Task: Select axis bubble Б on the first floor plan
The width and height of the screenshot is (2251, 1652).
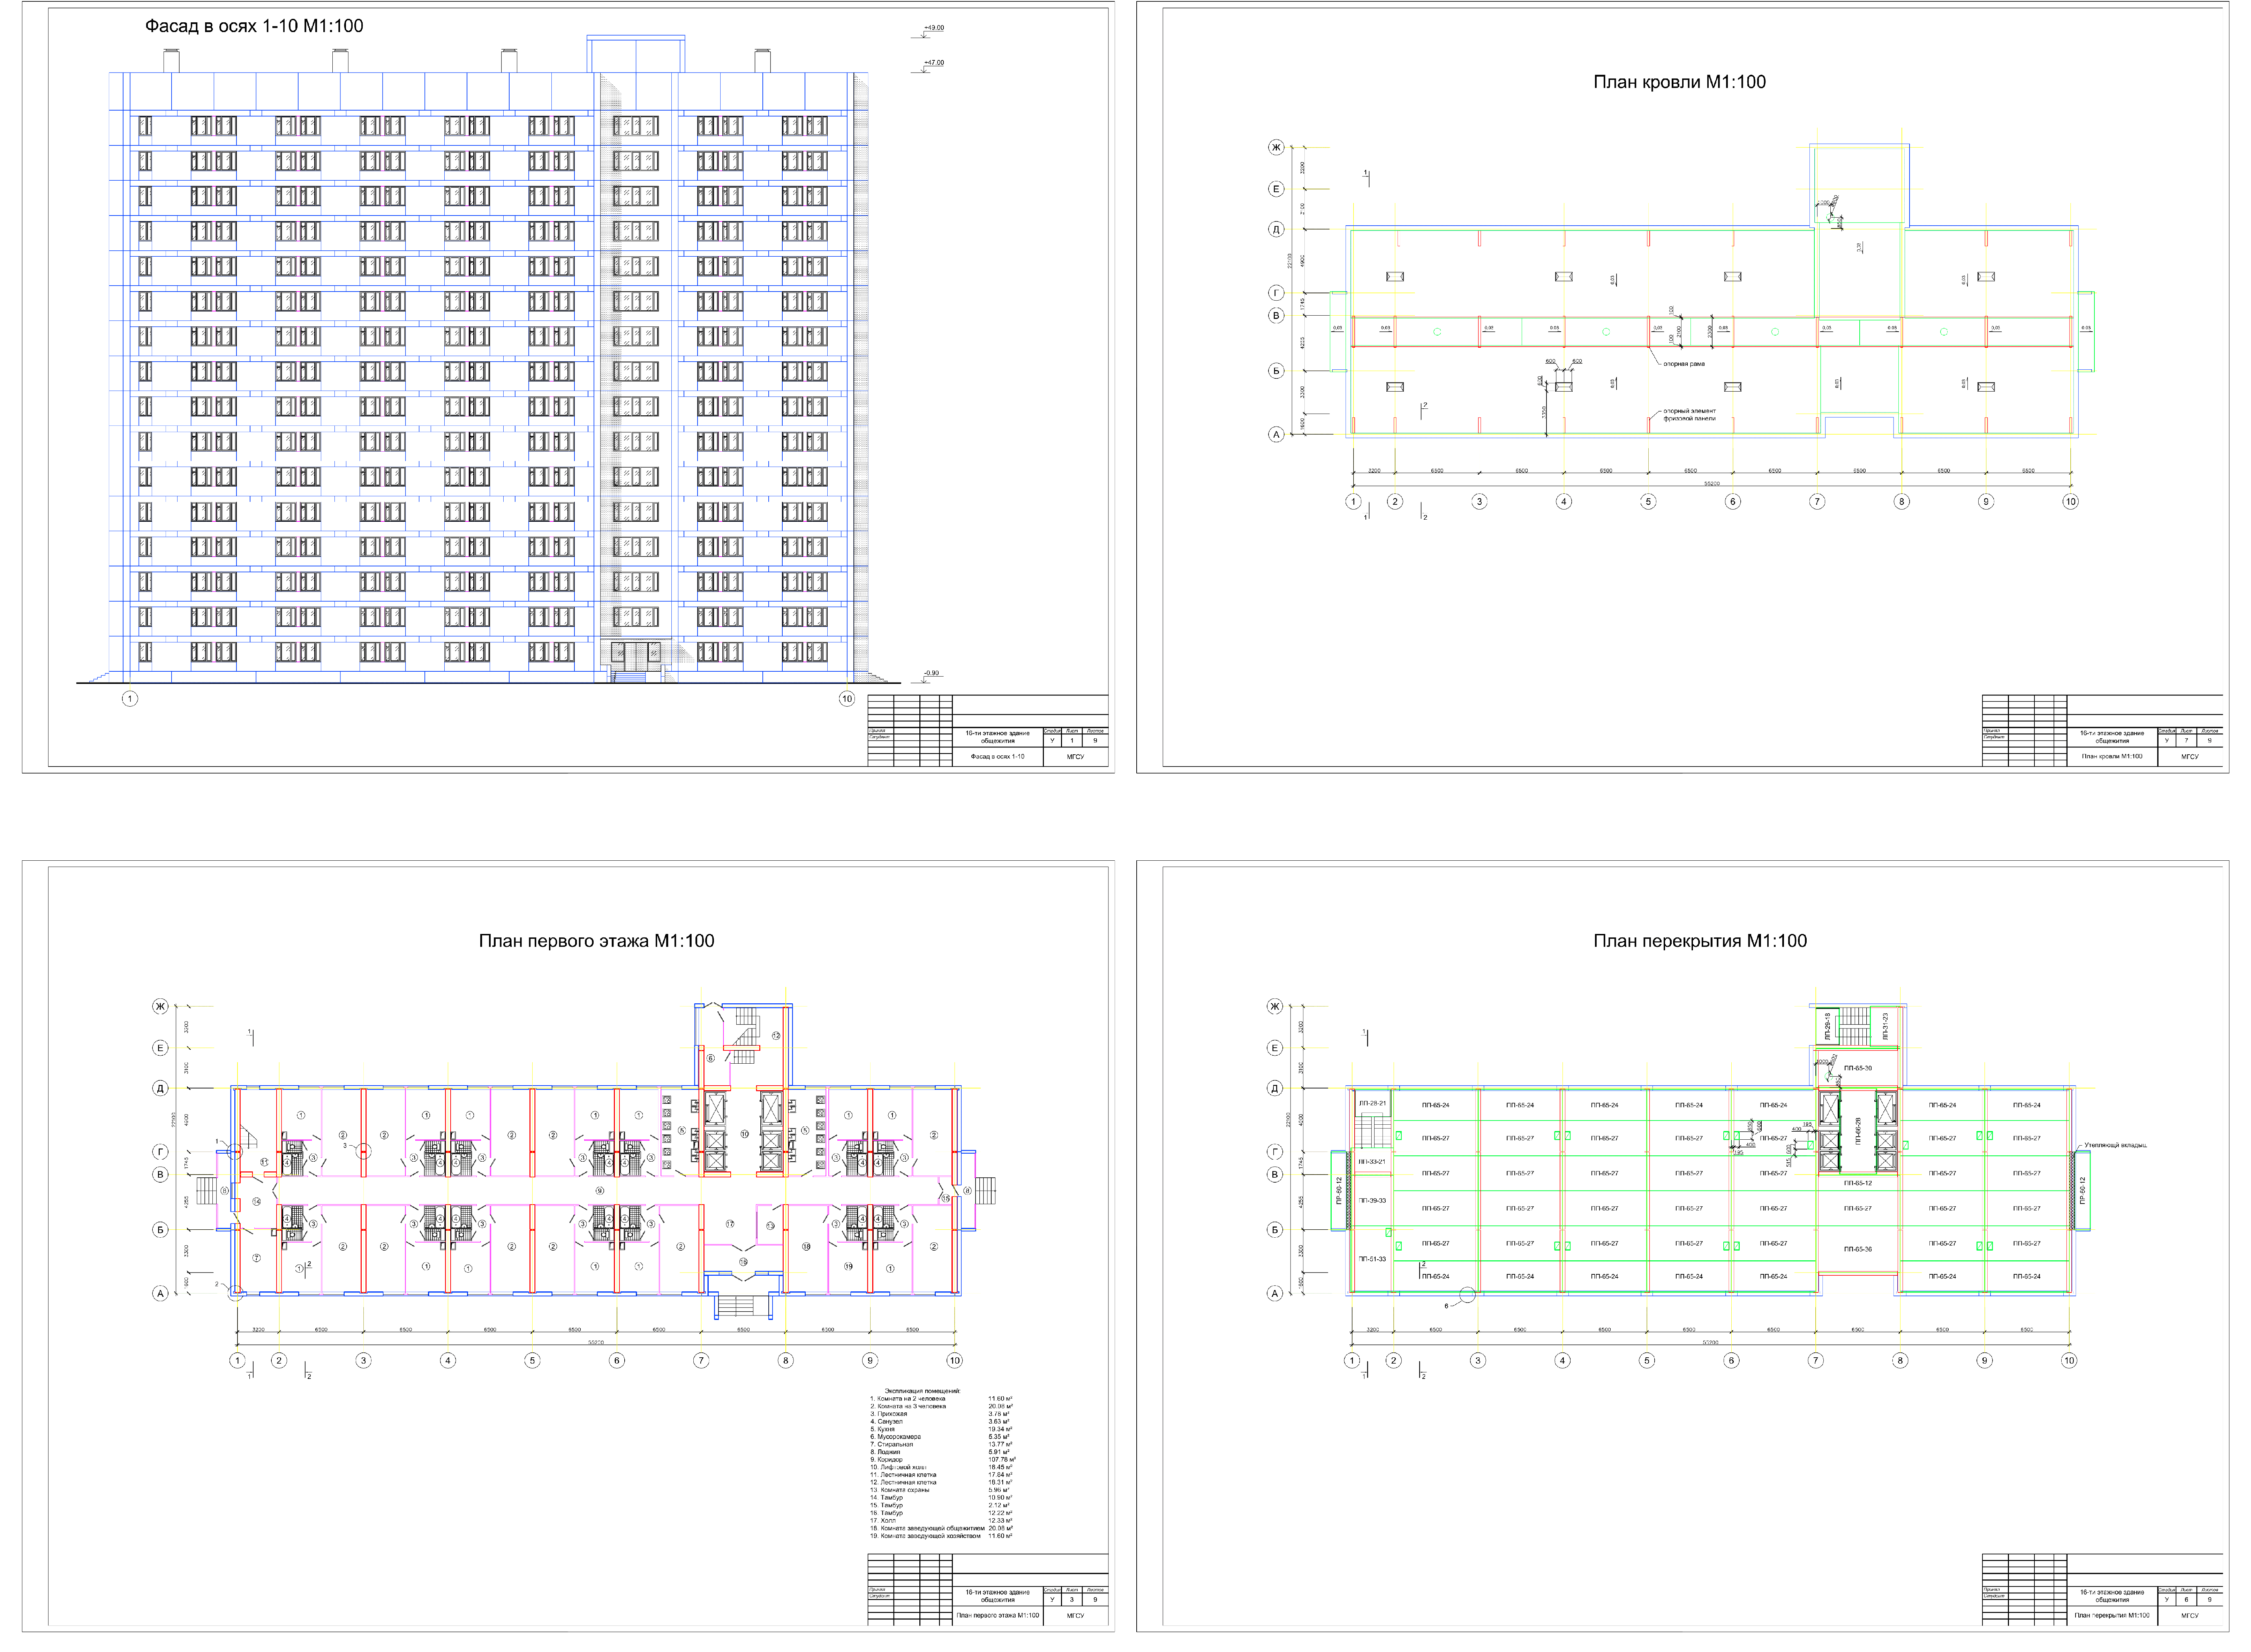Action: point(160,1230)
